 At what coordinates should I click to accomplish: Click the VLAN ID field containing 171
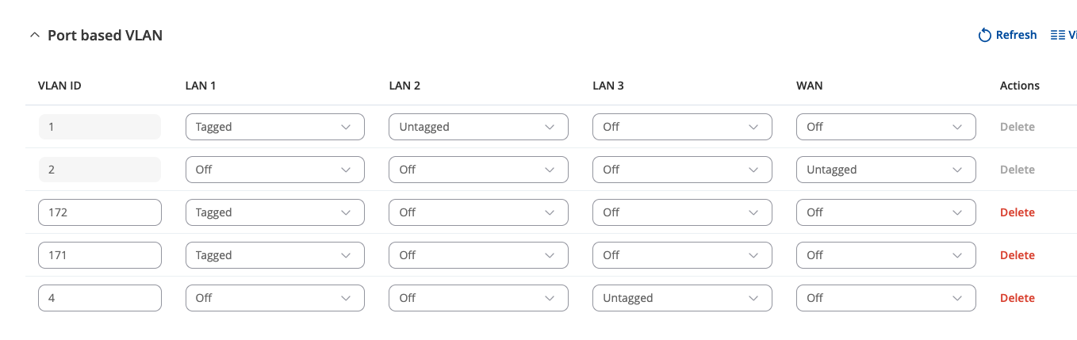pyautogui.click(x=100, y=255)
